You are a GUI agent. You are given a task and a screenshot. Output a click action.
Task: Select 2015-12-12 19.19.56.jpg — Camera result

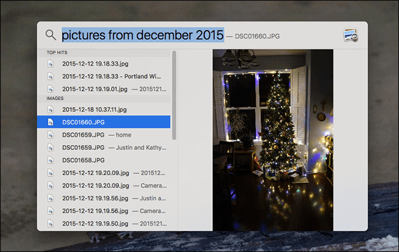tap(104, 211)
